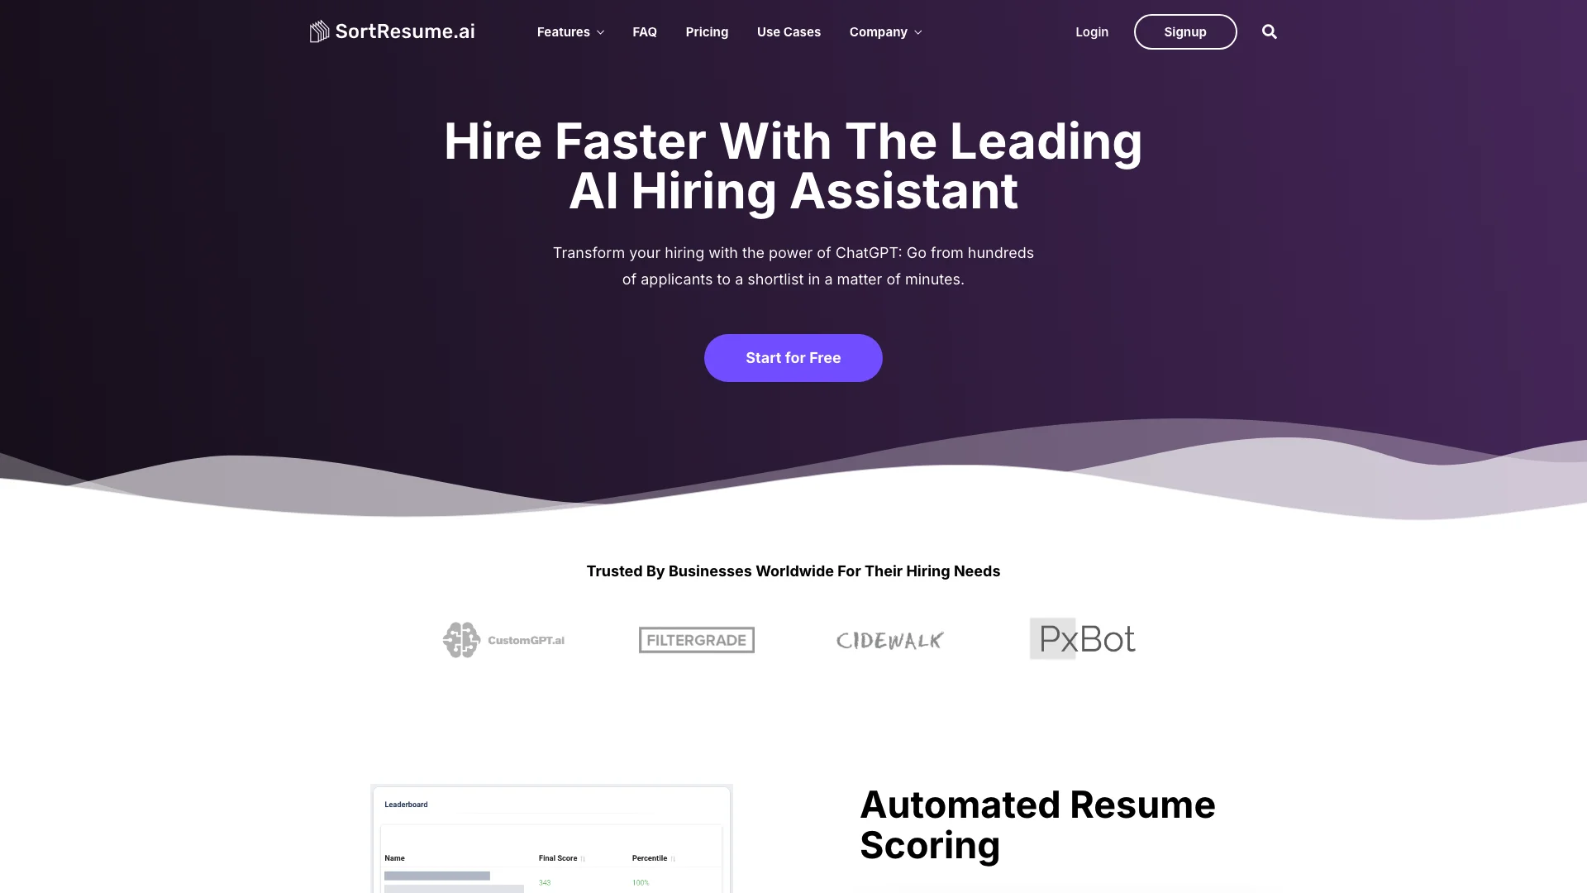Click the SortResume.ai logo icon
1587x893 pixels.
[319, 31]
